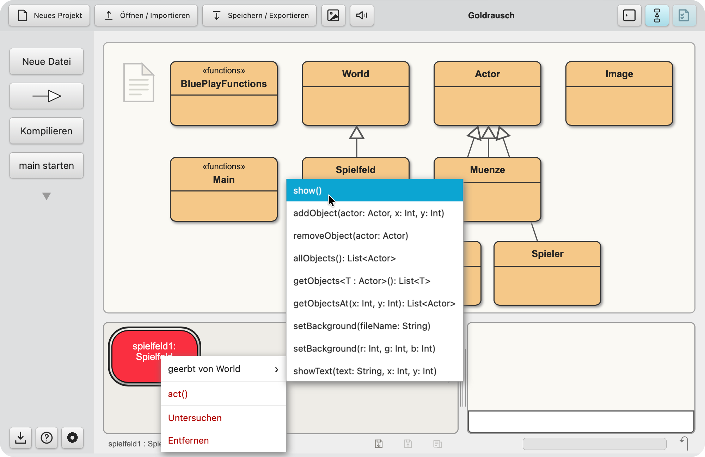This screenshot has height=457, width=705.
Task: Click the main starten button
Action: 47,165
